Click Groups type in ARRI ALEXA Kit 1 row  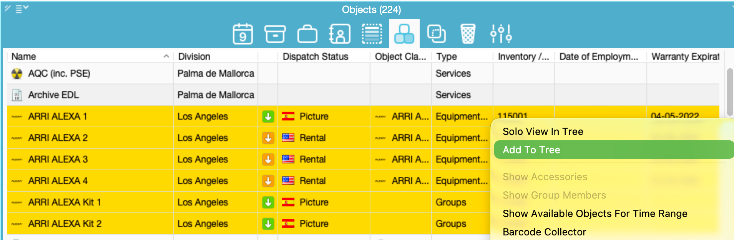451,202
